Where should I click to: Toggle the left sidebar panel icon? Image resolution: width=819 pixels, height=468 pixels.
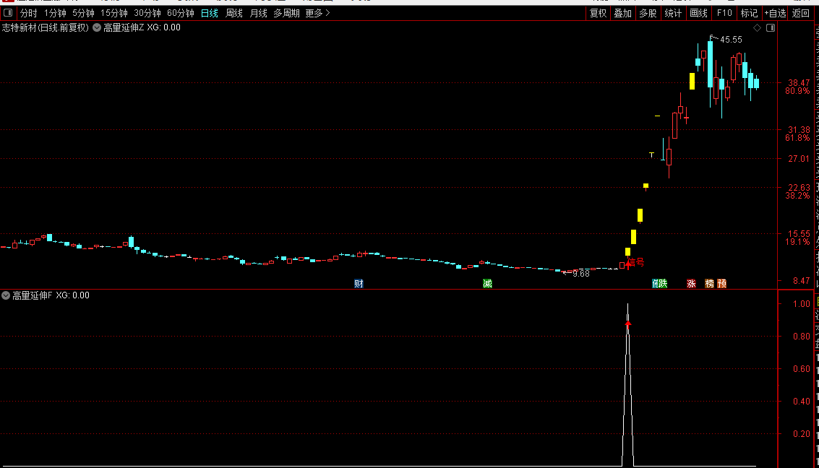[x=8, y=13]
